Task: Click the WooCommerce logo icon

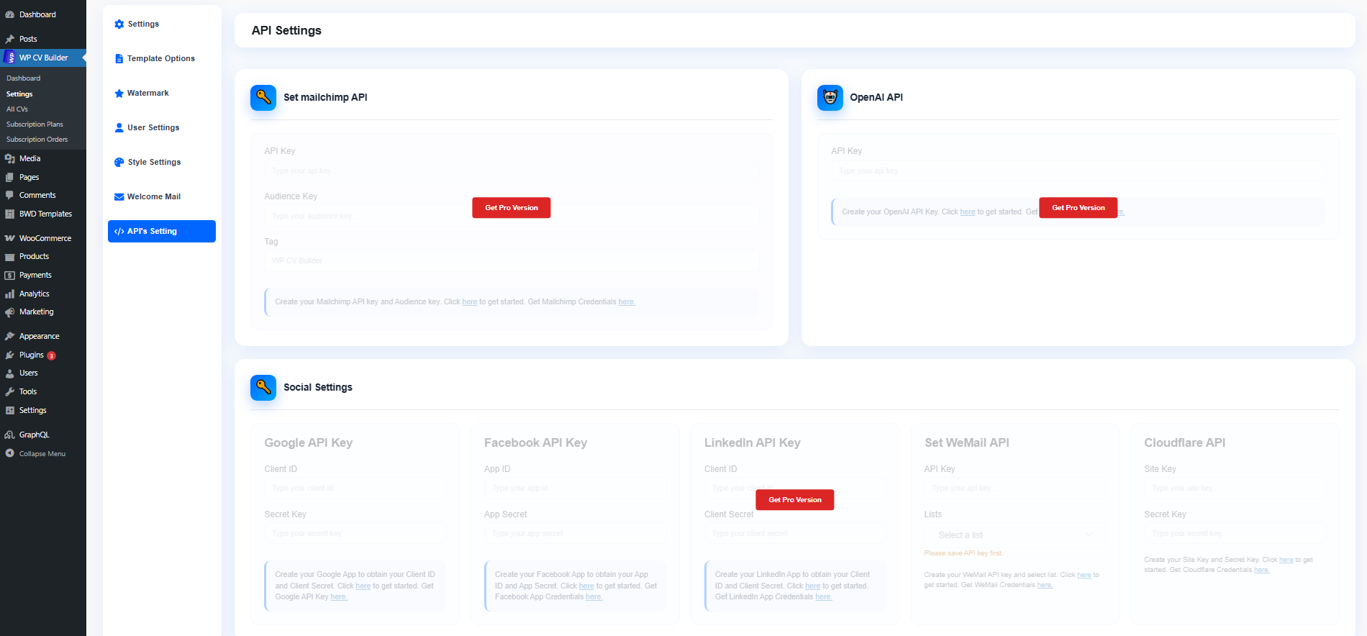Action: tap(9, 238)
